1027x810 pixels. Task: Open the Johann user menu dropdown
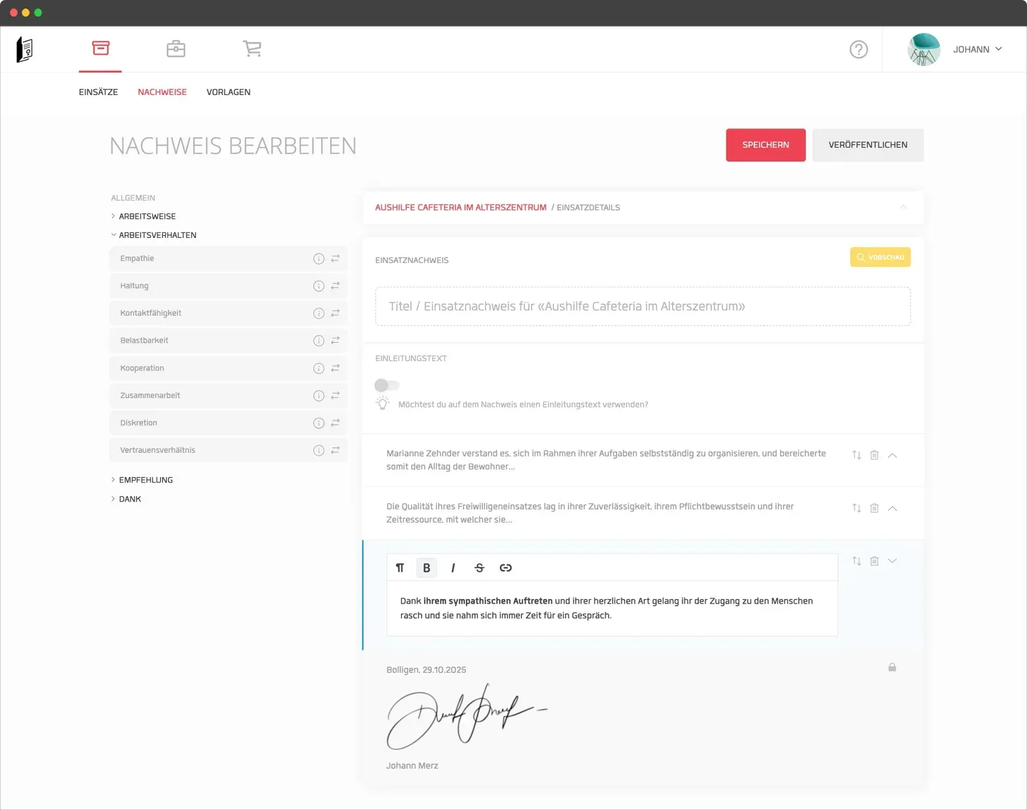pos(978,49)
